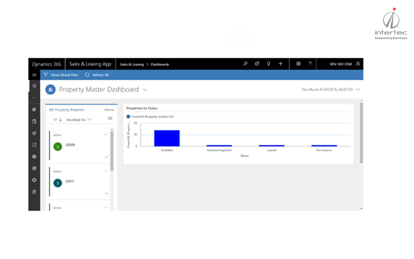Viewport: 414px width, 259px height.
Task: Click the Leased bar in the chart
Action: [x=272, y=146]
